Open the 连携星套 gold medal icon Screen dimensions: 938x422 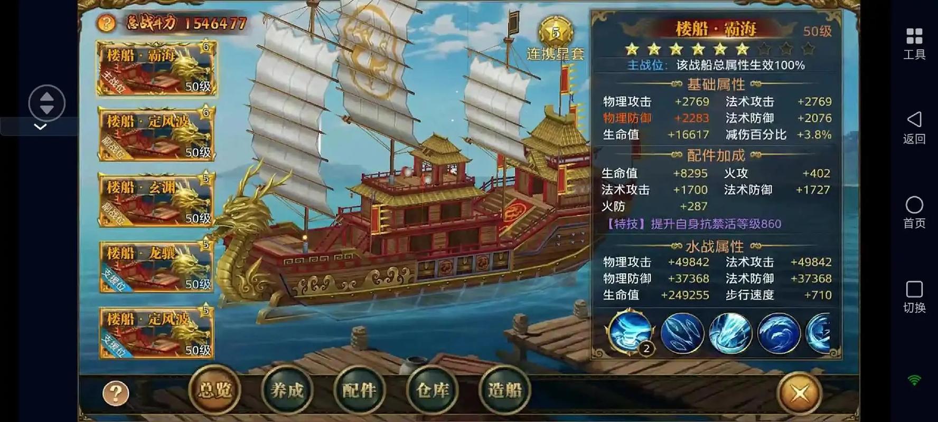pyautogui.click(x=555, y=33)
